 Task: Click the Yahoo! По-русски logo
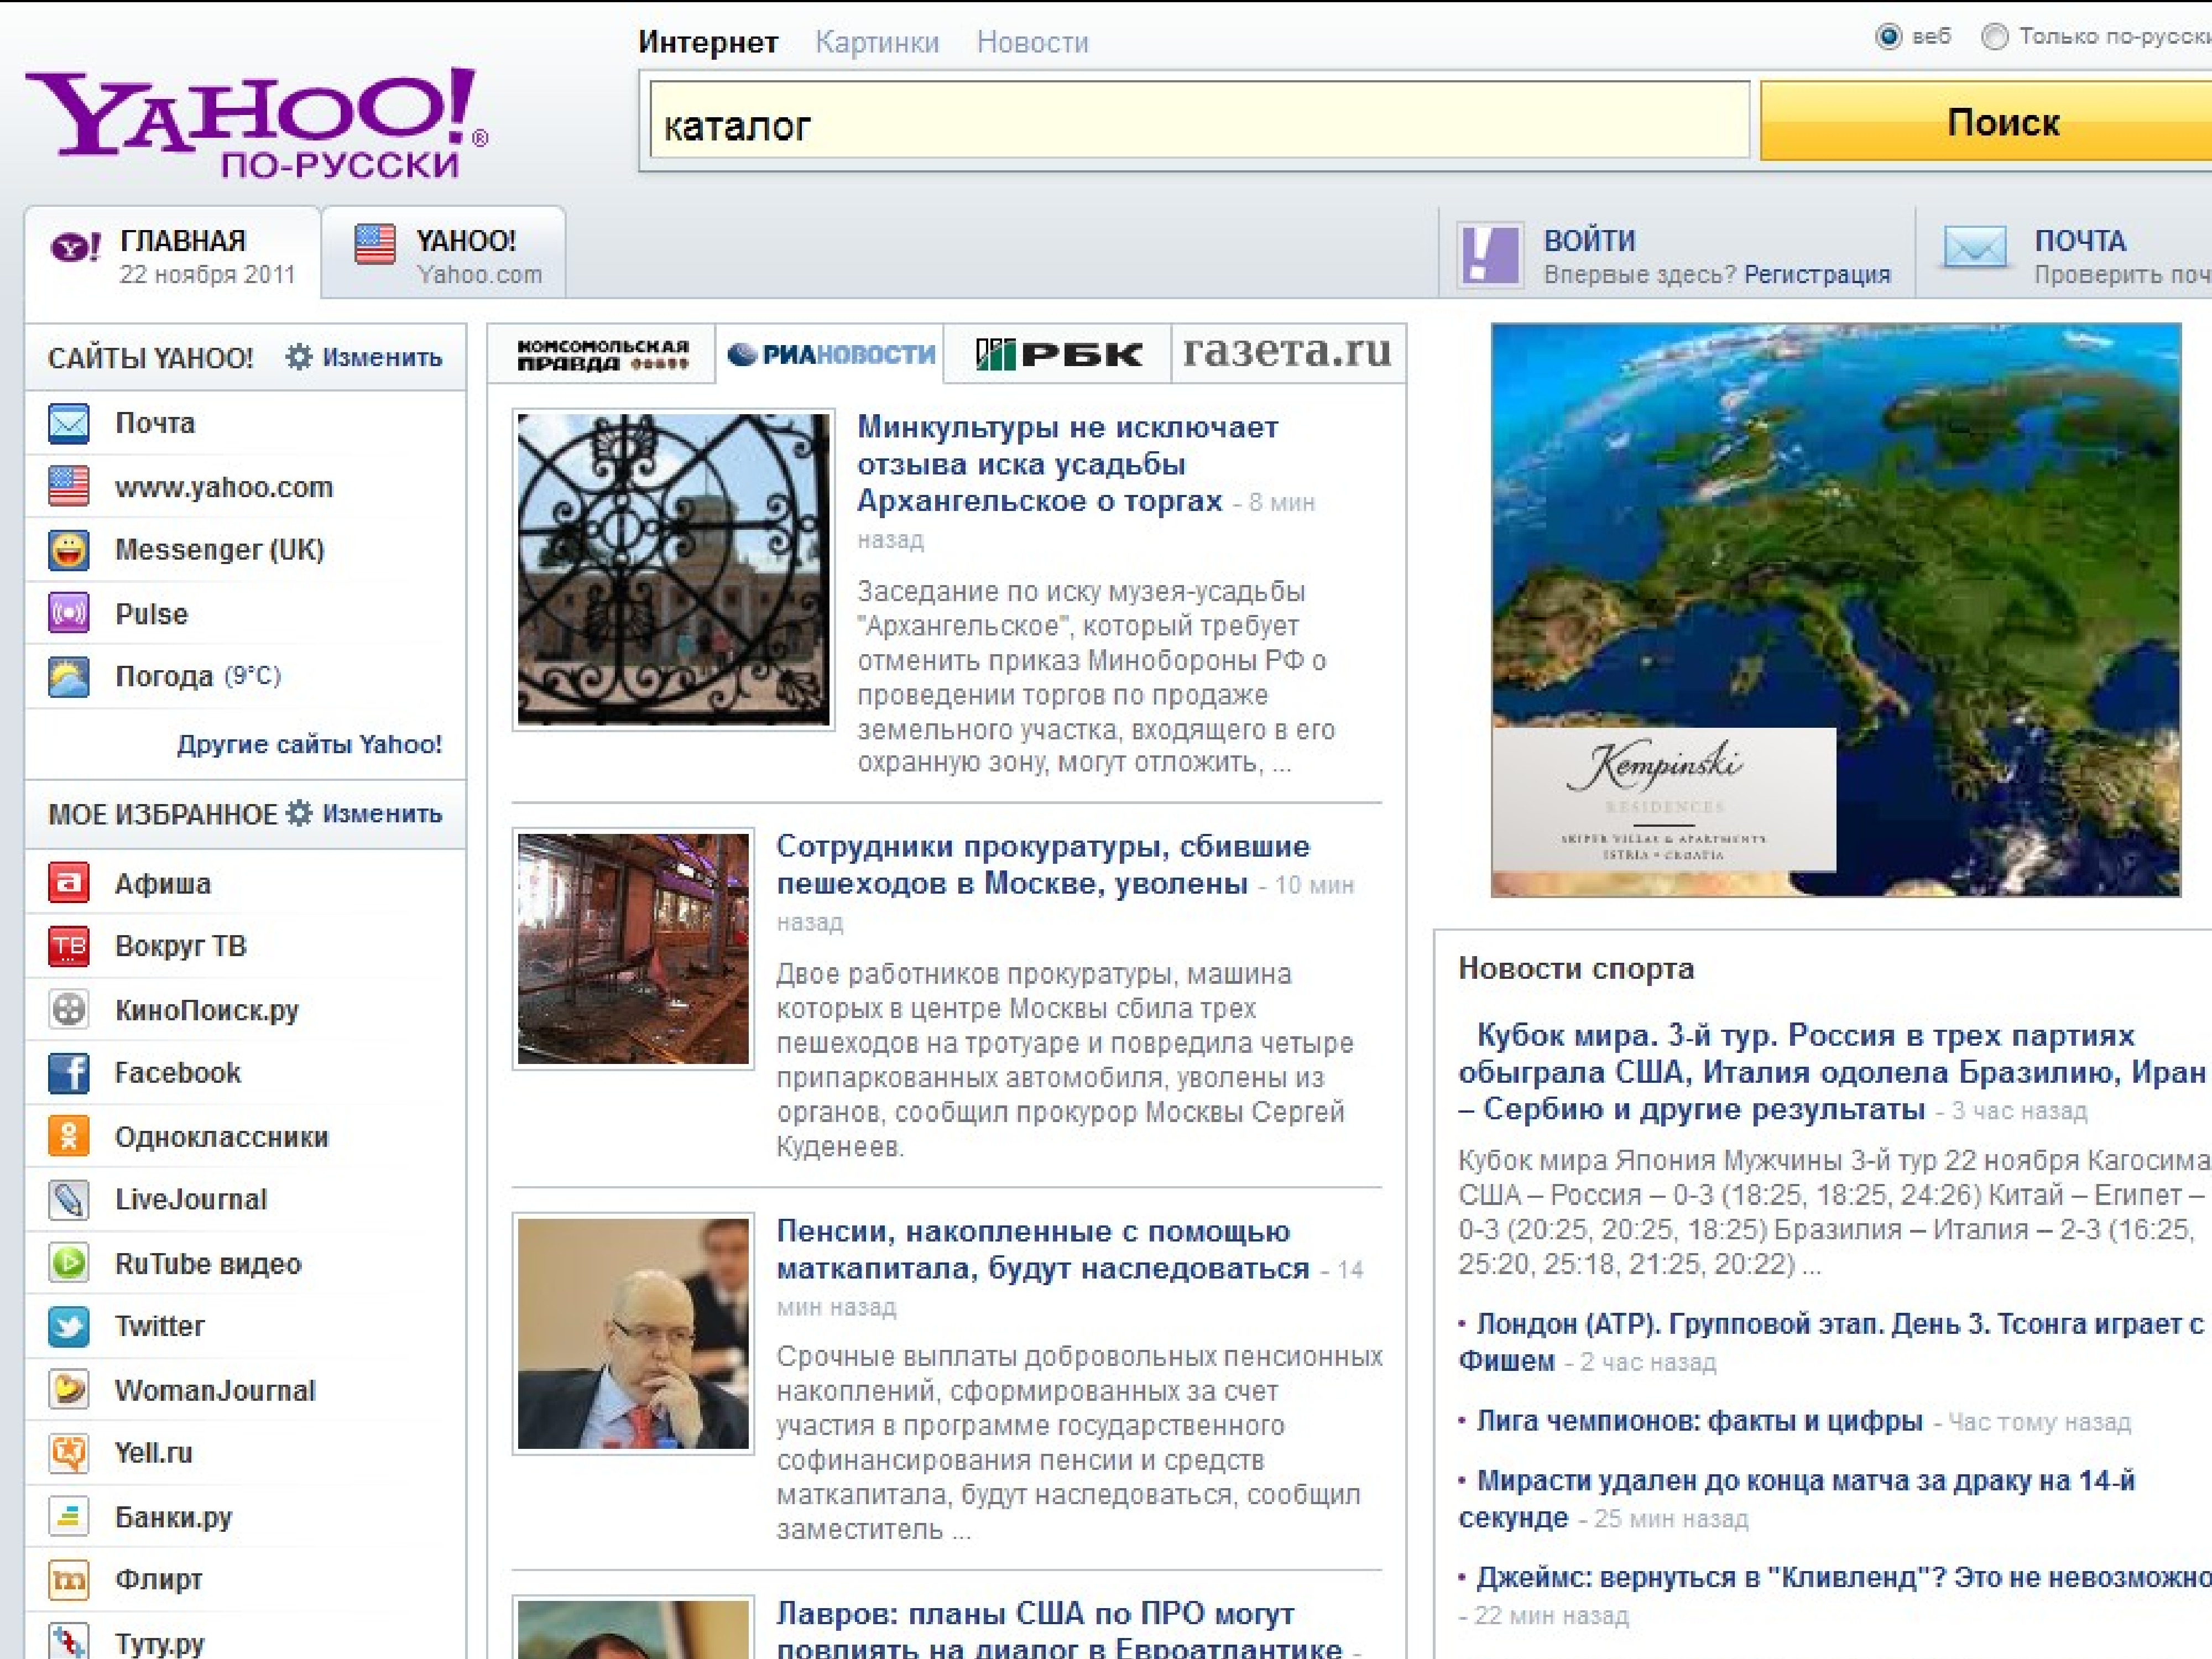coord(257,123)
